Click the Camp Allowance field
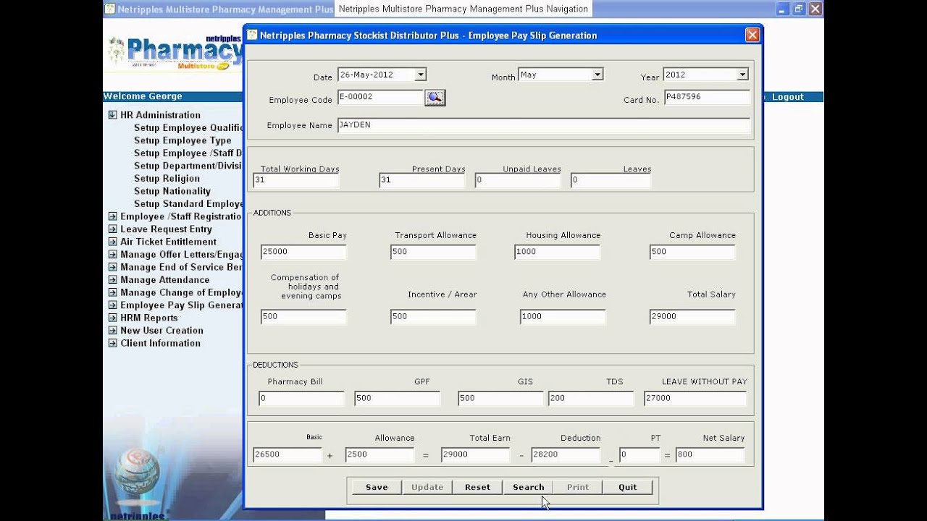 (x=692, y=253)
